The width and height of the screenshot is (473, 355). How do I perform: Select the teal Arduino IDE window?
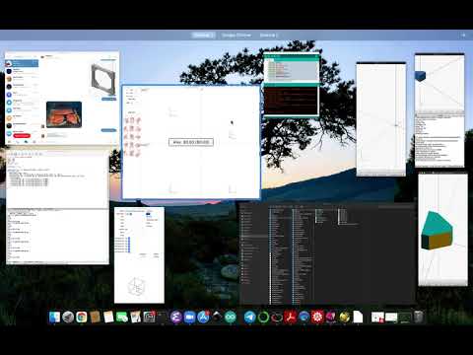point(292,85)
